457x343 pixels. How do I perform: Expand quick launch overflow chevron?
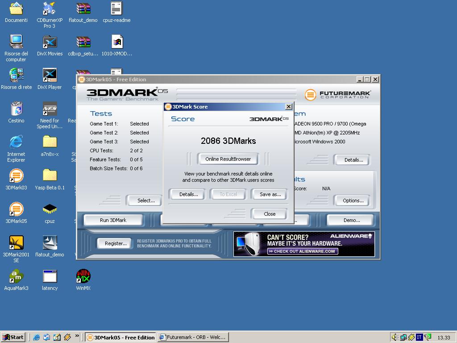tap(77, 336)
